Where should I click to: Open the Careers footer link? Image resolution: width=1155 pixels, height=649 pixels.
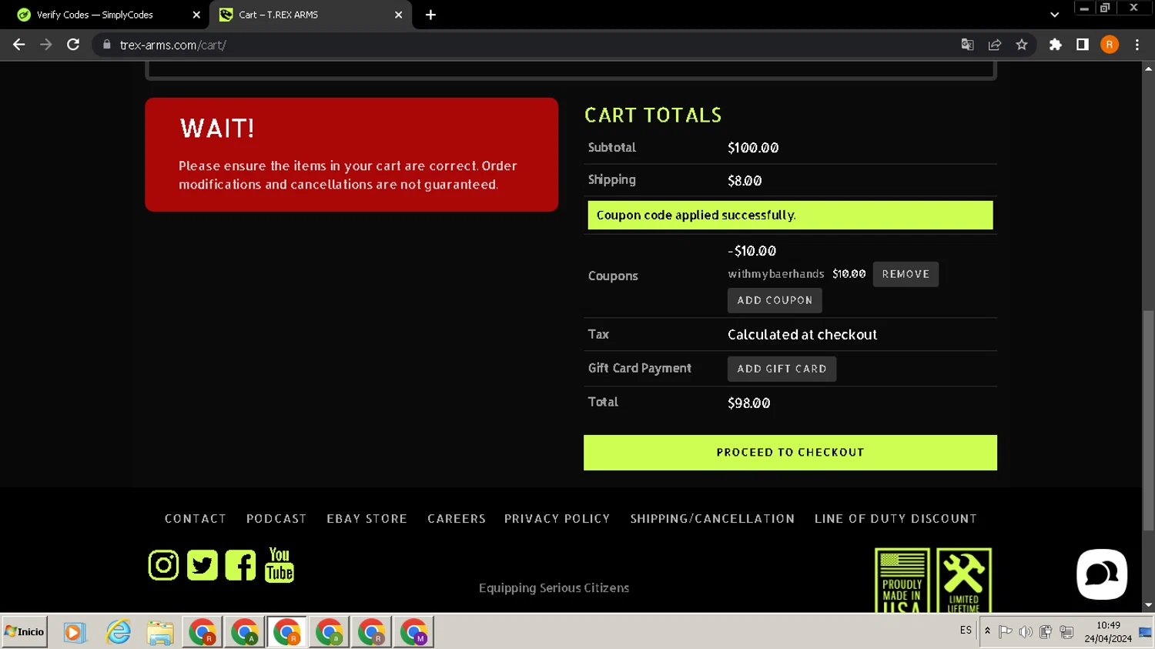point(457,519)
